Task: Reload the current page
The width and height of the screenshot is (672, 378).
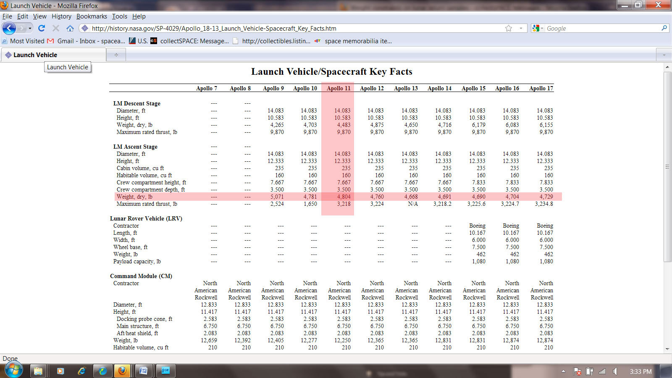Action: coord(42,28)
